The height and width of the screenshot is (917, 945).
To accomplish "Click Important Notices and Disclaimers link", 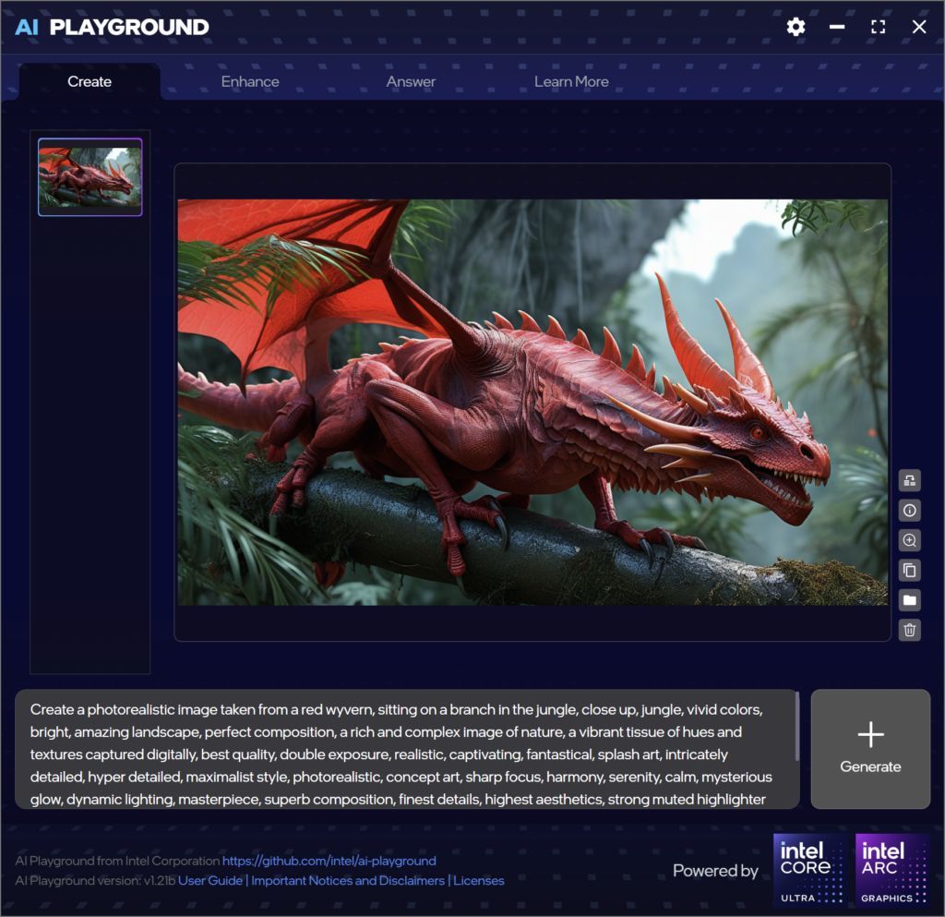I will (x=349, y=880).
